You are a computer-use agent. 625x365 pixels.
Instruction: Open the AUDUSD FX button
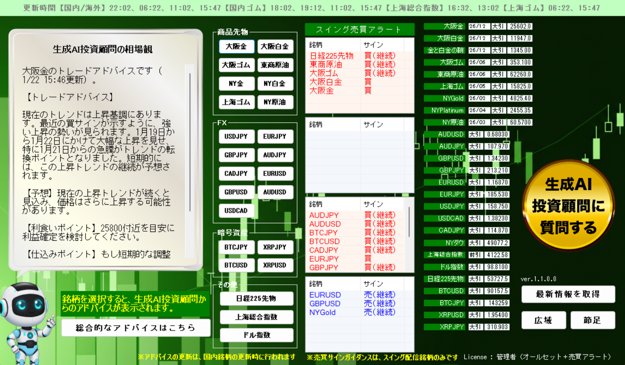click(275, 192)
